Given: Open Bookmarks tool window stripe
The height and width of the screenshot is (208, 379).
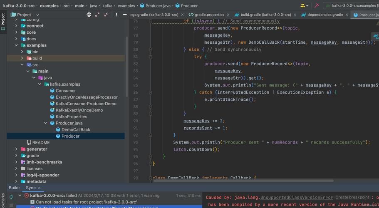Looking at the screenshot, I should [x=3, y=201].
